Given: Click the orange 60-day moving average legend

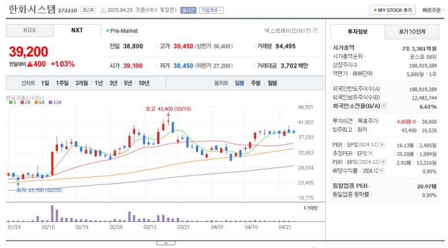Looking at the screenshot, I should (39, 102).
